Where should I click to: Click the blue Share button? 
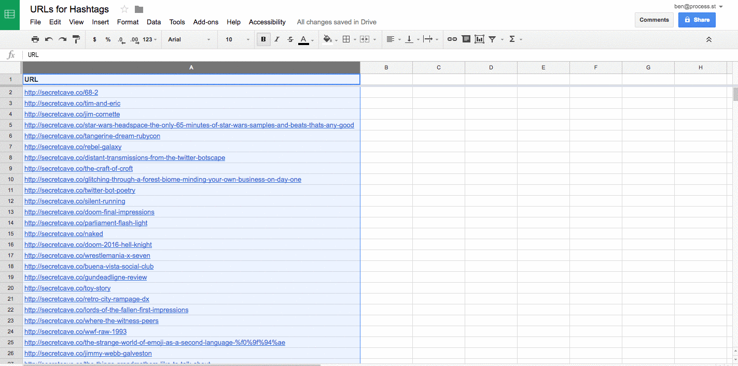click(x=697, y=20)
